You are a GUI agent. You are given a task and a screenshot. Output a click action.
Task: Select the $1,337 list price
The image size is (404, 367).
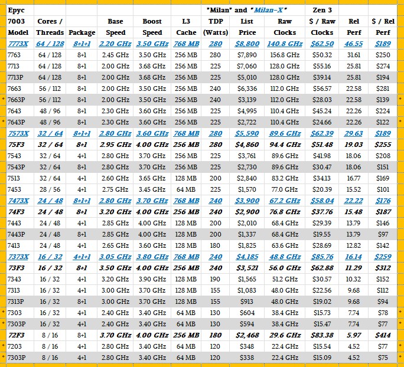(247, 234)
